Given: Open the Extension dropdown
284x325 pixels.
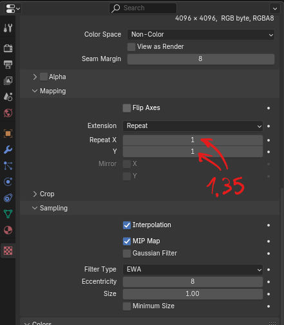Looking at the screenshot, I should point(193,126).
